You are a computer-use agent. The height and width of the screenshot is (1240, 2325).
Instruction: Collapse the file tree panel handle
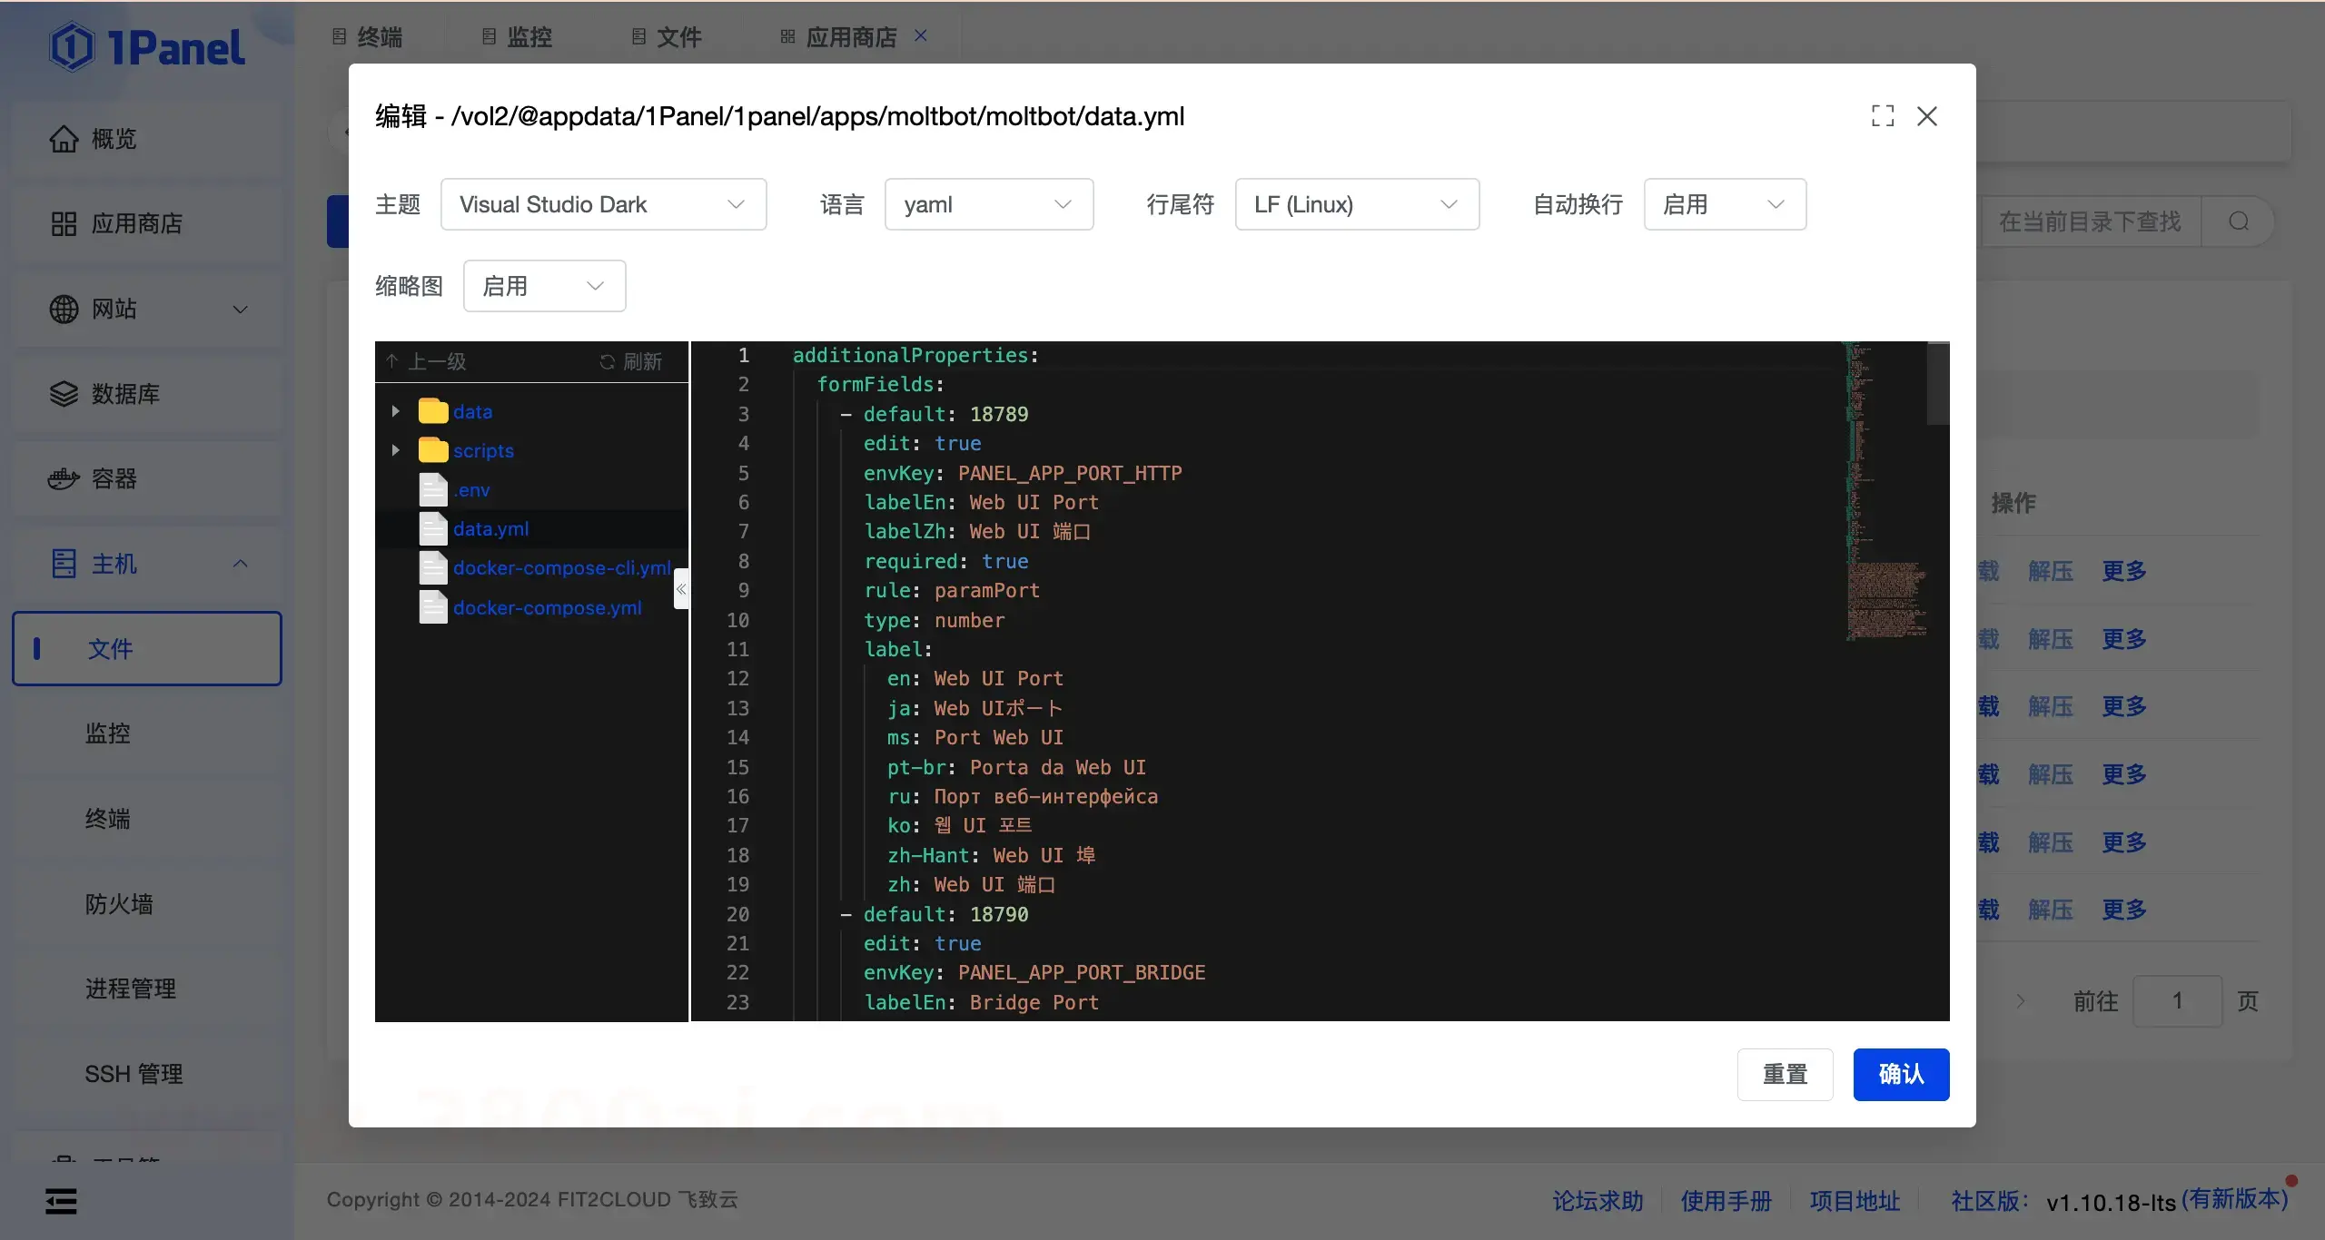[x=680, y=589]
